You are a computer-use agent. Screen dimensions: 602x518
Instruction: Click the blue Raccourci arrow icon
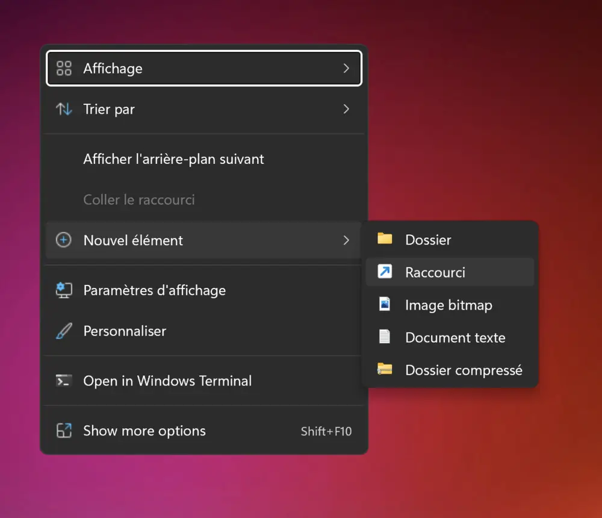(x=385, y=272)
